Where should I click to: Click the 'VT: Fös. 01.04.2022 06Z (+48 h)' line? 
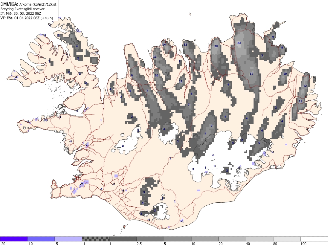27,18
